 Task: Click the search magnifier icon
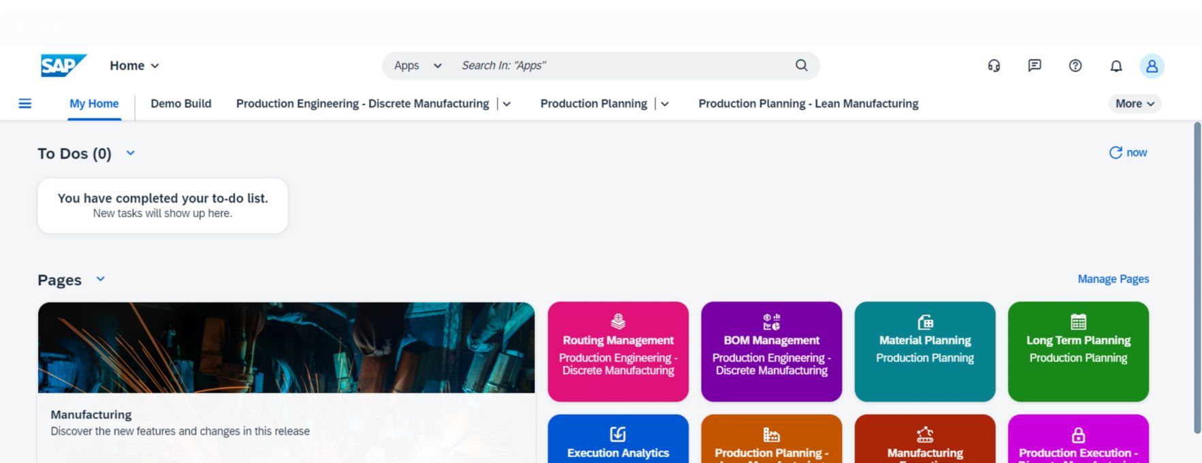point(801,65)
